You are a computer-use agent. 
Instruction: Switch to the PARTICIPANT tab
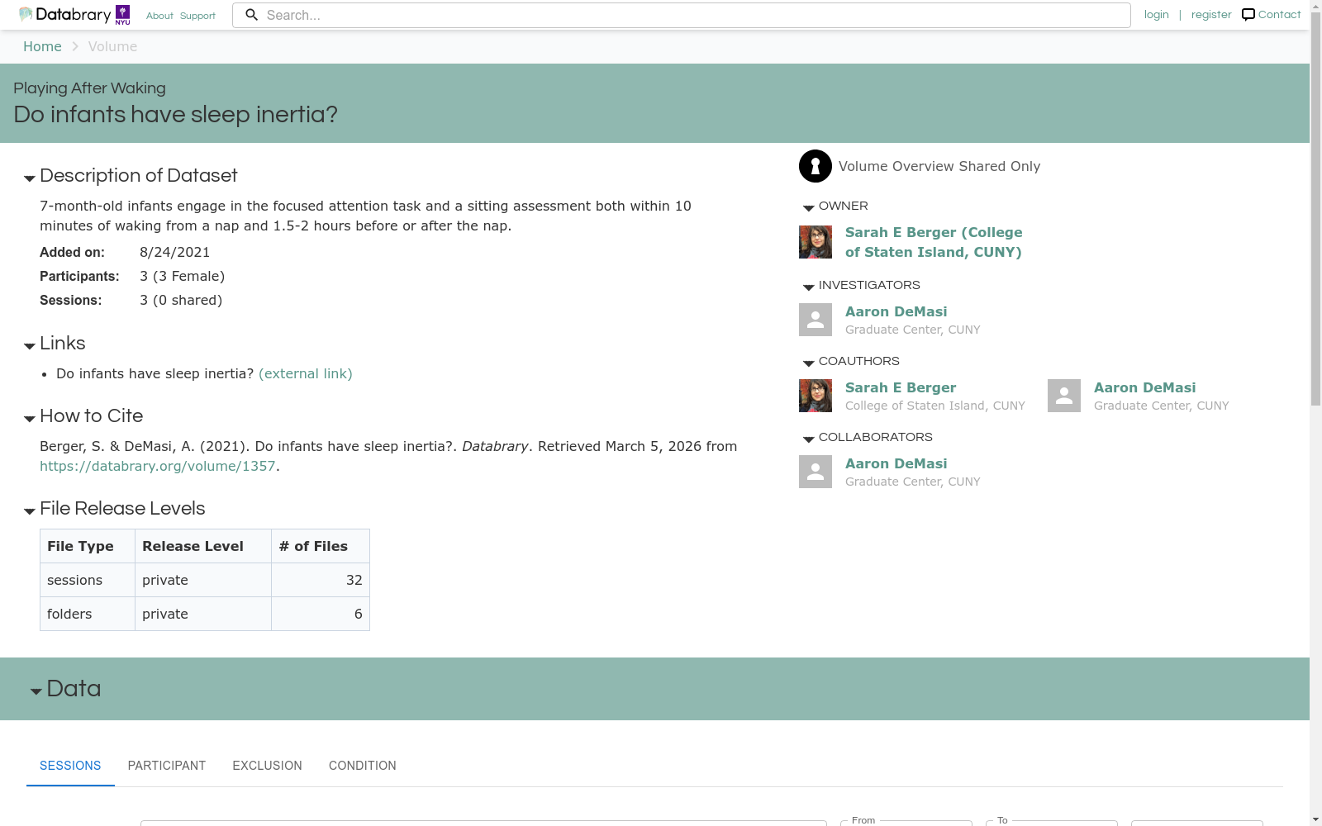(x=167, y=766)
